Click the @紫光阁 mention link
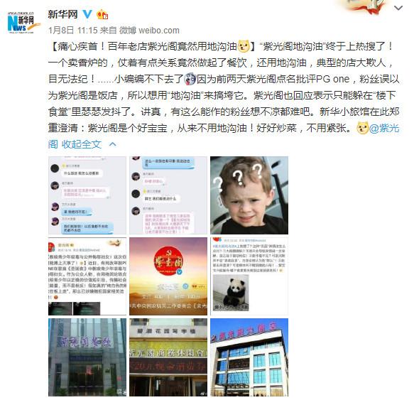The height and width of the screenshot is (400, 414). [384, 129]
